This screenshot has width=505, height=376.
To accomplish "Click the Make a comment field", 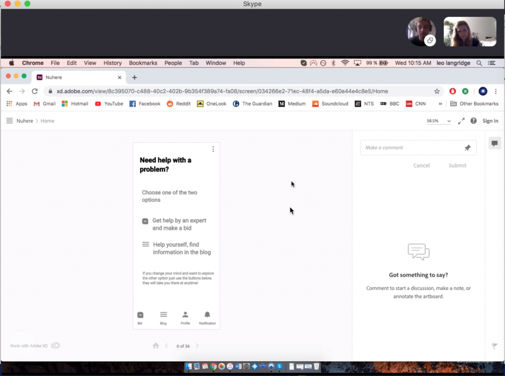I will 412,148.
